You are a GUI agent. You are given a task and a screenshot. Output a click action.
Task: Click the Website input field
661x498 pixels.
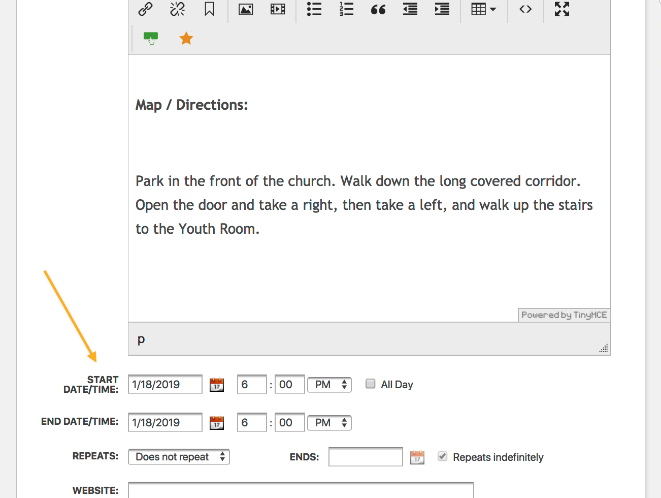point(301,490)
